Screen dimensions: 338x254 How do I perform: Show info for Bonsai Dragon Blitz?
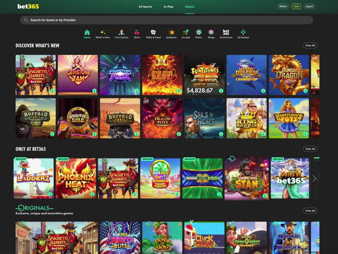(305, 91)
